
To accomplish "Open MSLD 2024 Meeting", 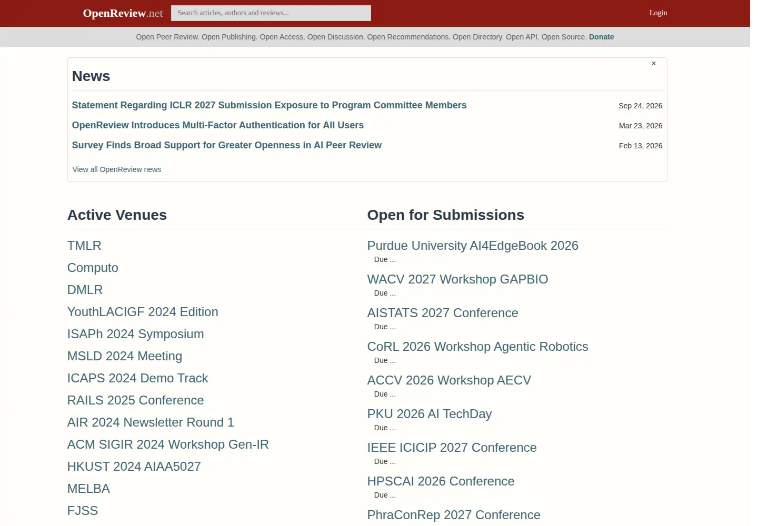I will pyautogui.click(x=125, y=356).
